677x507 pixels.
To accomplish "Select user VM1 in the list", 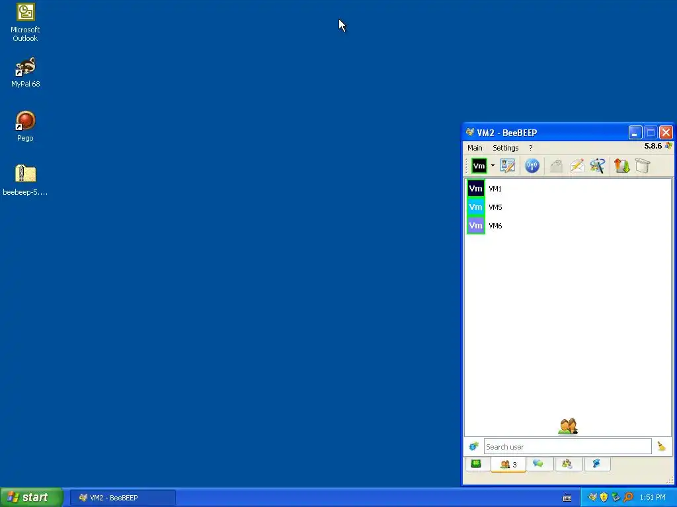I will (568, 189).
